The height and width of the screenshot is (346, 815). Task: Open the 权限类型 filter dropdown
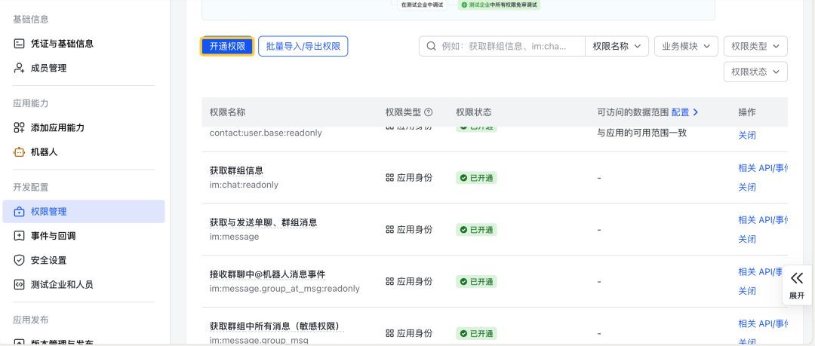click(755, 47)
